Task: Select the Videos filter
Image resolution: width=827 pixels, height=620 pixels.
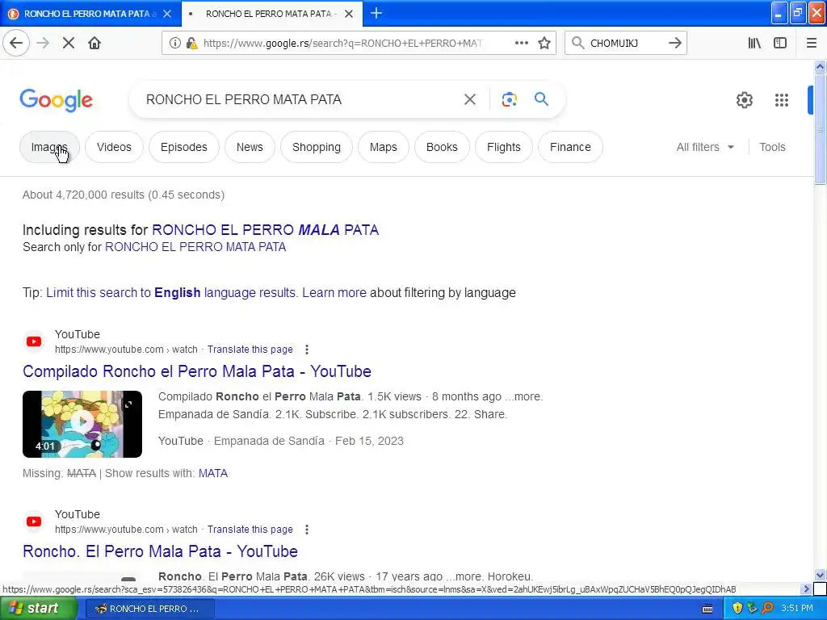Action: [114, 147]
